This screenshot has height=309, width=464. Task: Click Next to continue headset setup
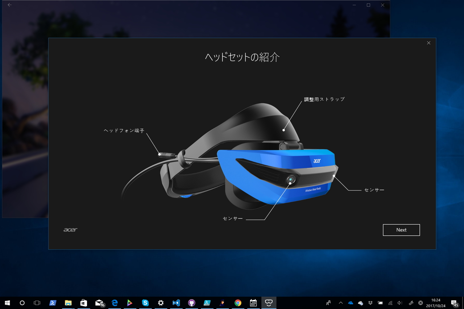(401, 230)
